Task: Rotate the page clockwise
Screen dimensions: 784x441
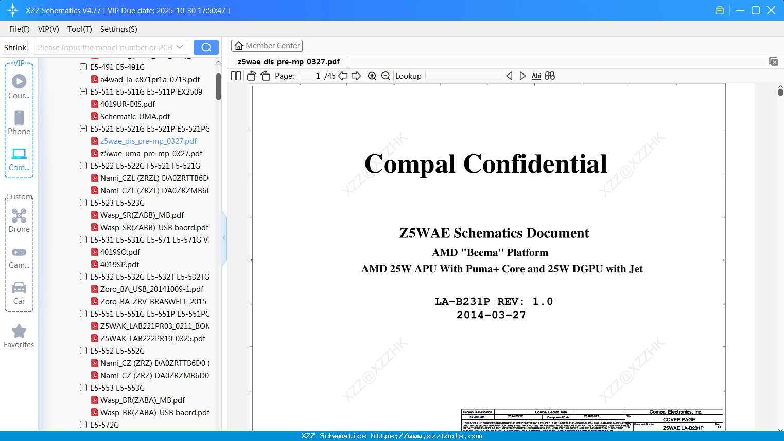Action: click(265, 76)
